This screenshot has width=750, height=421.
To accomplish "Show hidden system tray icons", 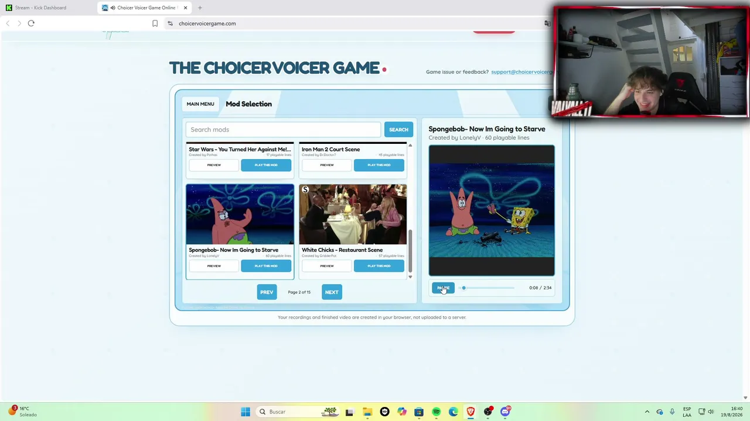I will click(x=647, y=412).
